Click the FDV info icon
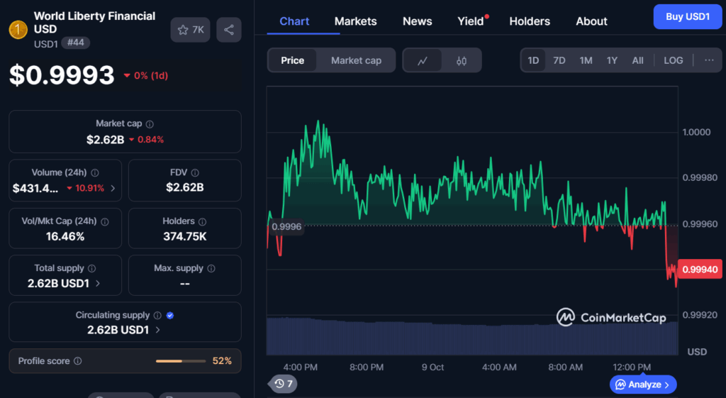Image resolution: width=726 pixels, height=398 pixels. tap(195, 173)
